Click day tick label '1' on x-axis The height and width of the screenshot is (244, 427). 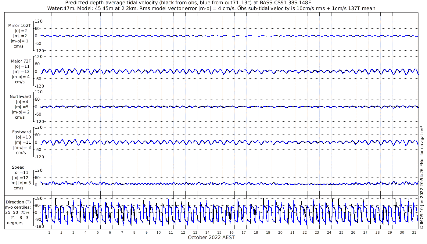point(49,232)
